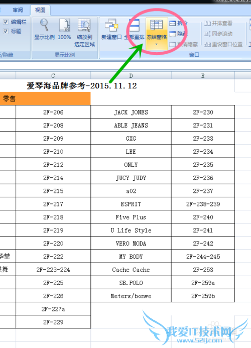Select cell 2F-208
The image size is (251, 348).
coord(53,125)
